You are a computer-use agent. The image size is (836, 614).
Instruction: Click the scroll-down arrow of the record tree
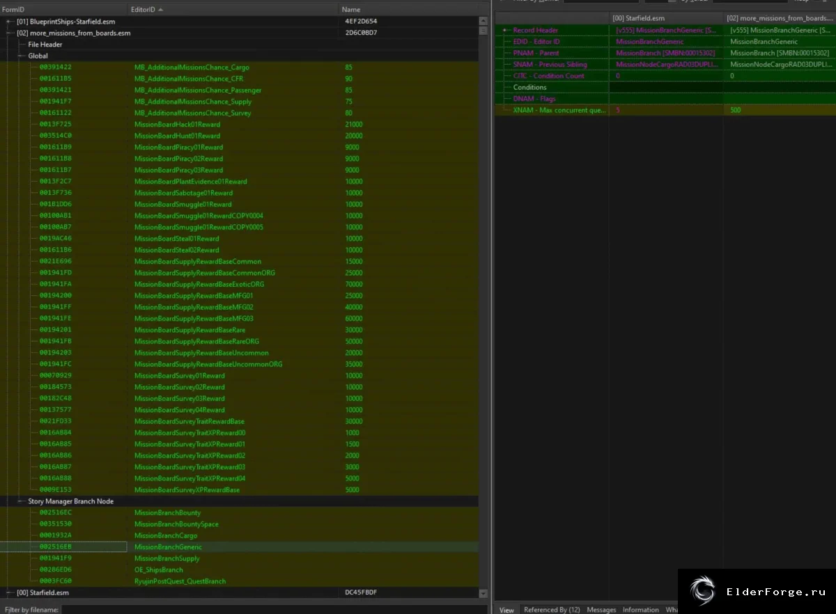click(483, 594)
